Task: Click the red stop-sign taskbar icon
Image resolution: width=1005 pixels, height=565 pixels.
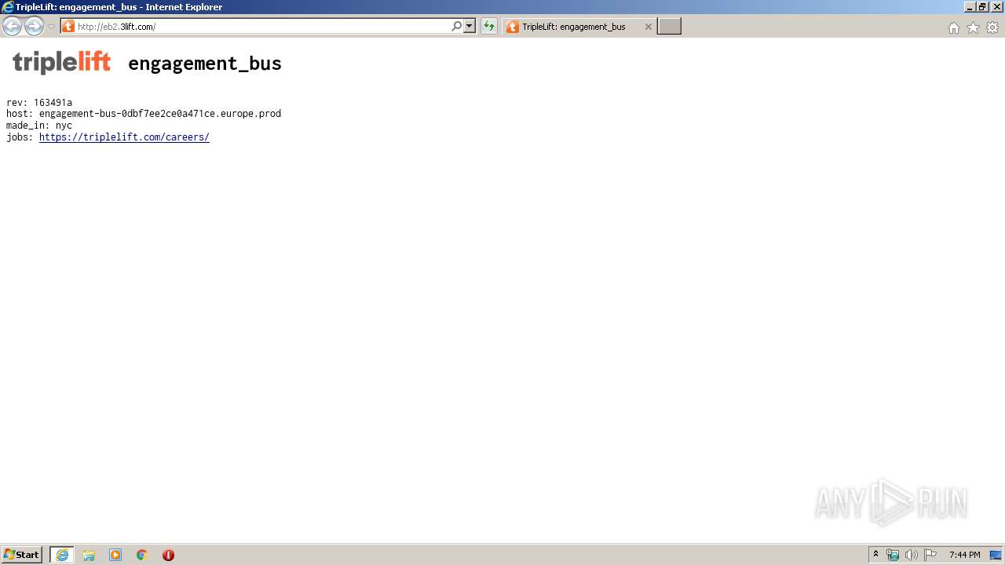Action: point(168,555)
